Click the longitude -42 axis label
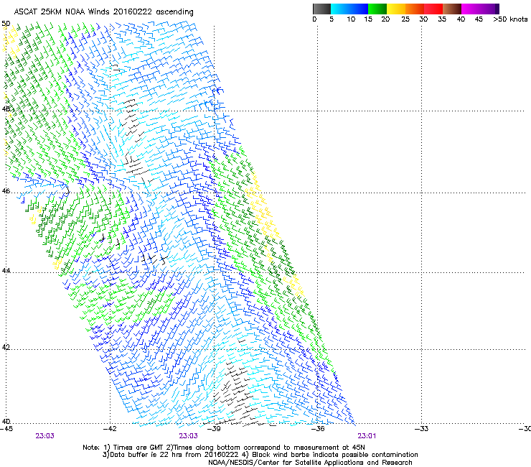 [110, 429]
